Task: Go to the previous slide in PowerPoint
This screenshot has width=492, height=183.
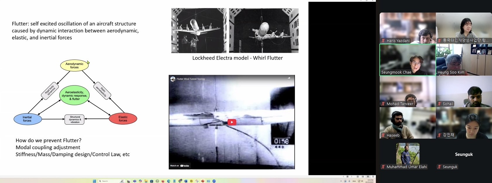Action: point(343,177)
